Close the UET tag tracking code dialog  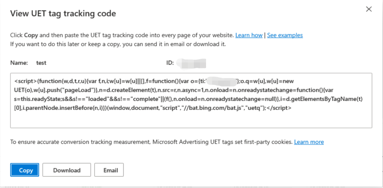tap(368, 9)
